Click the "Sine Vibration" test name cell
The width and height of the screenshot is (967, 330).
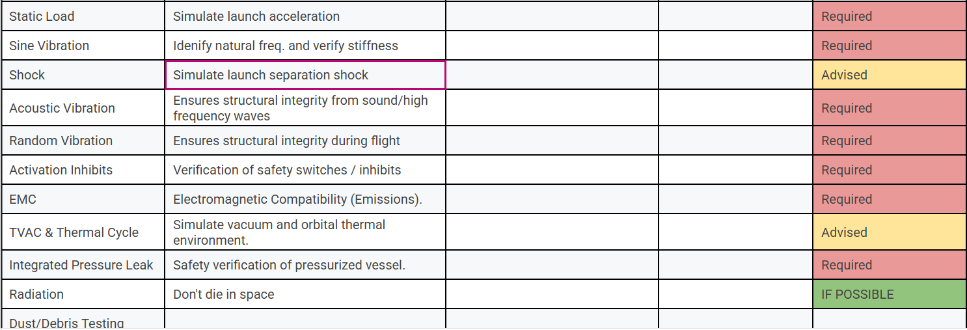(83, 46)
